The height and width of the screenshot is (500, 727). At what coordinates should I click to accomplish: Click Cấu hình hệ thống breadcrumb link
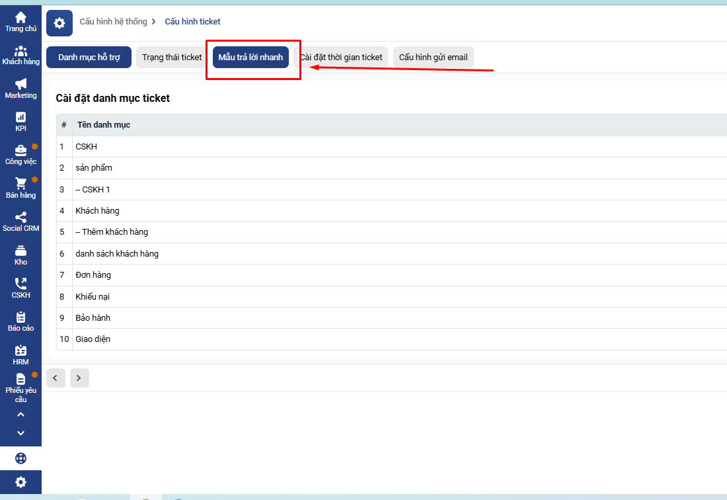[x=113, y=22]
